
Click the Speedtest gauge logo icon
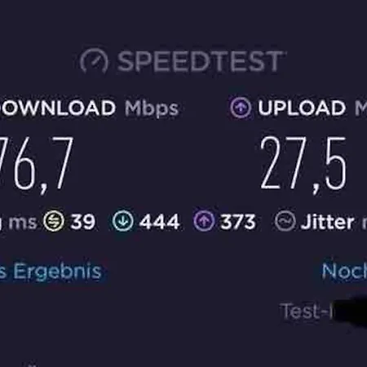pos(94,61)
